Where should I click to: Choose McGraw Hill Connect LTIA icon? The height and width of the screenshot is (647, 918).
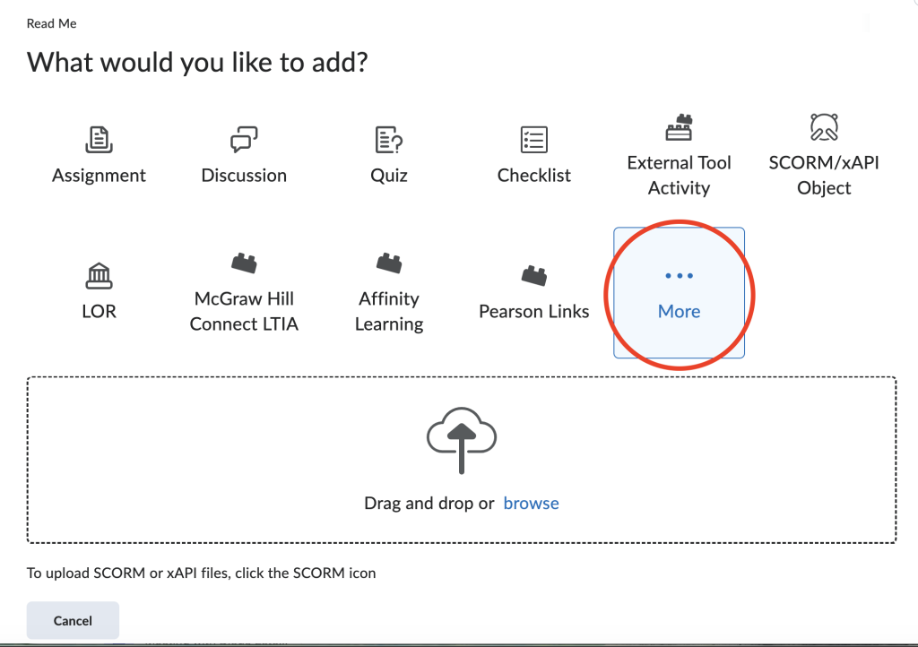click(x=244, y=263)
